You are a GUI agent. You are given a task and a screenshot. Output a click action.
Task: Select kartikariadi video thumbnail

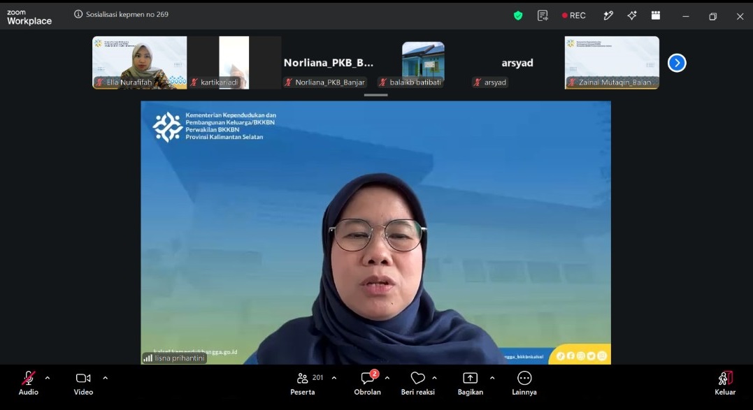click(x=234, y=63)
